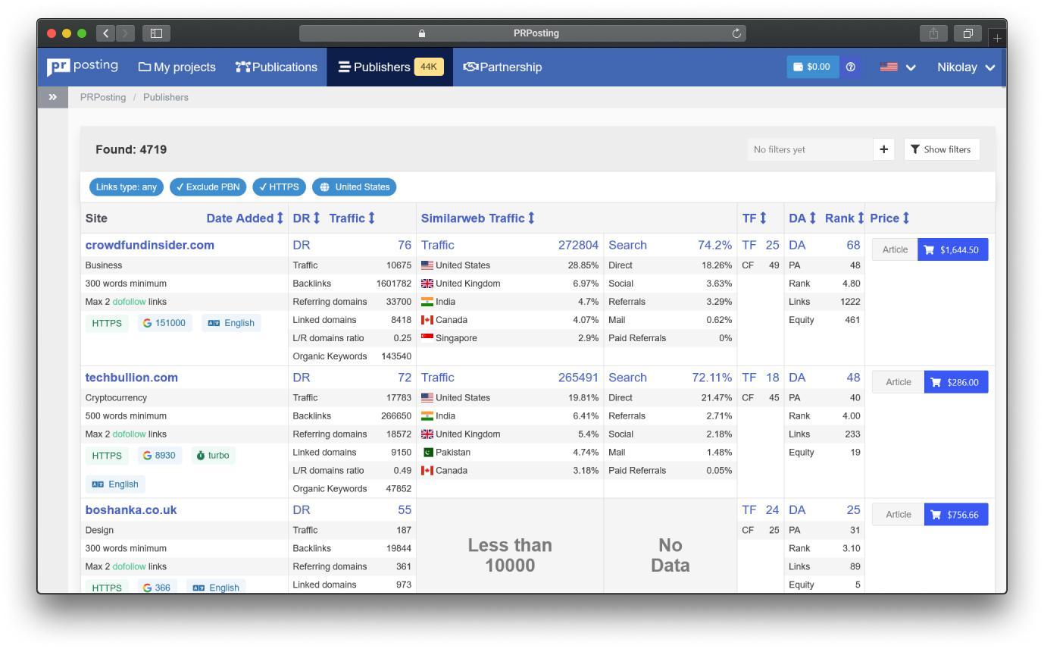1044x649 pixels.
Task: Toggle Safari sidebar icon
Action: pyautogui.click(x=156, y=33)
